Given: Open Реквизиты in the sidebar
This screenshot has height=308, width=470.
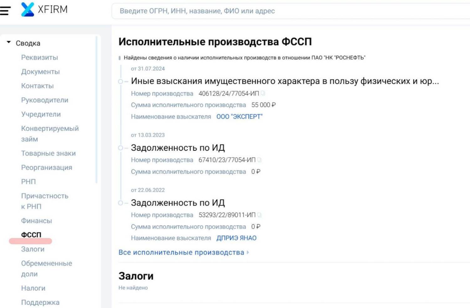Looking at the screenshot, I should point(39,58).
